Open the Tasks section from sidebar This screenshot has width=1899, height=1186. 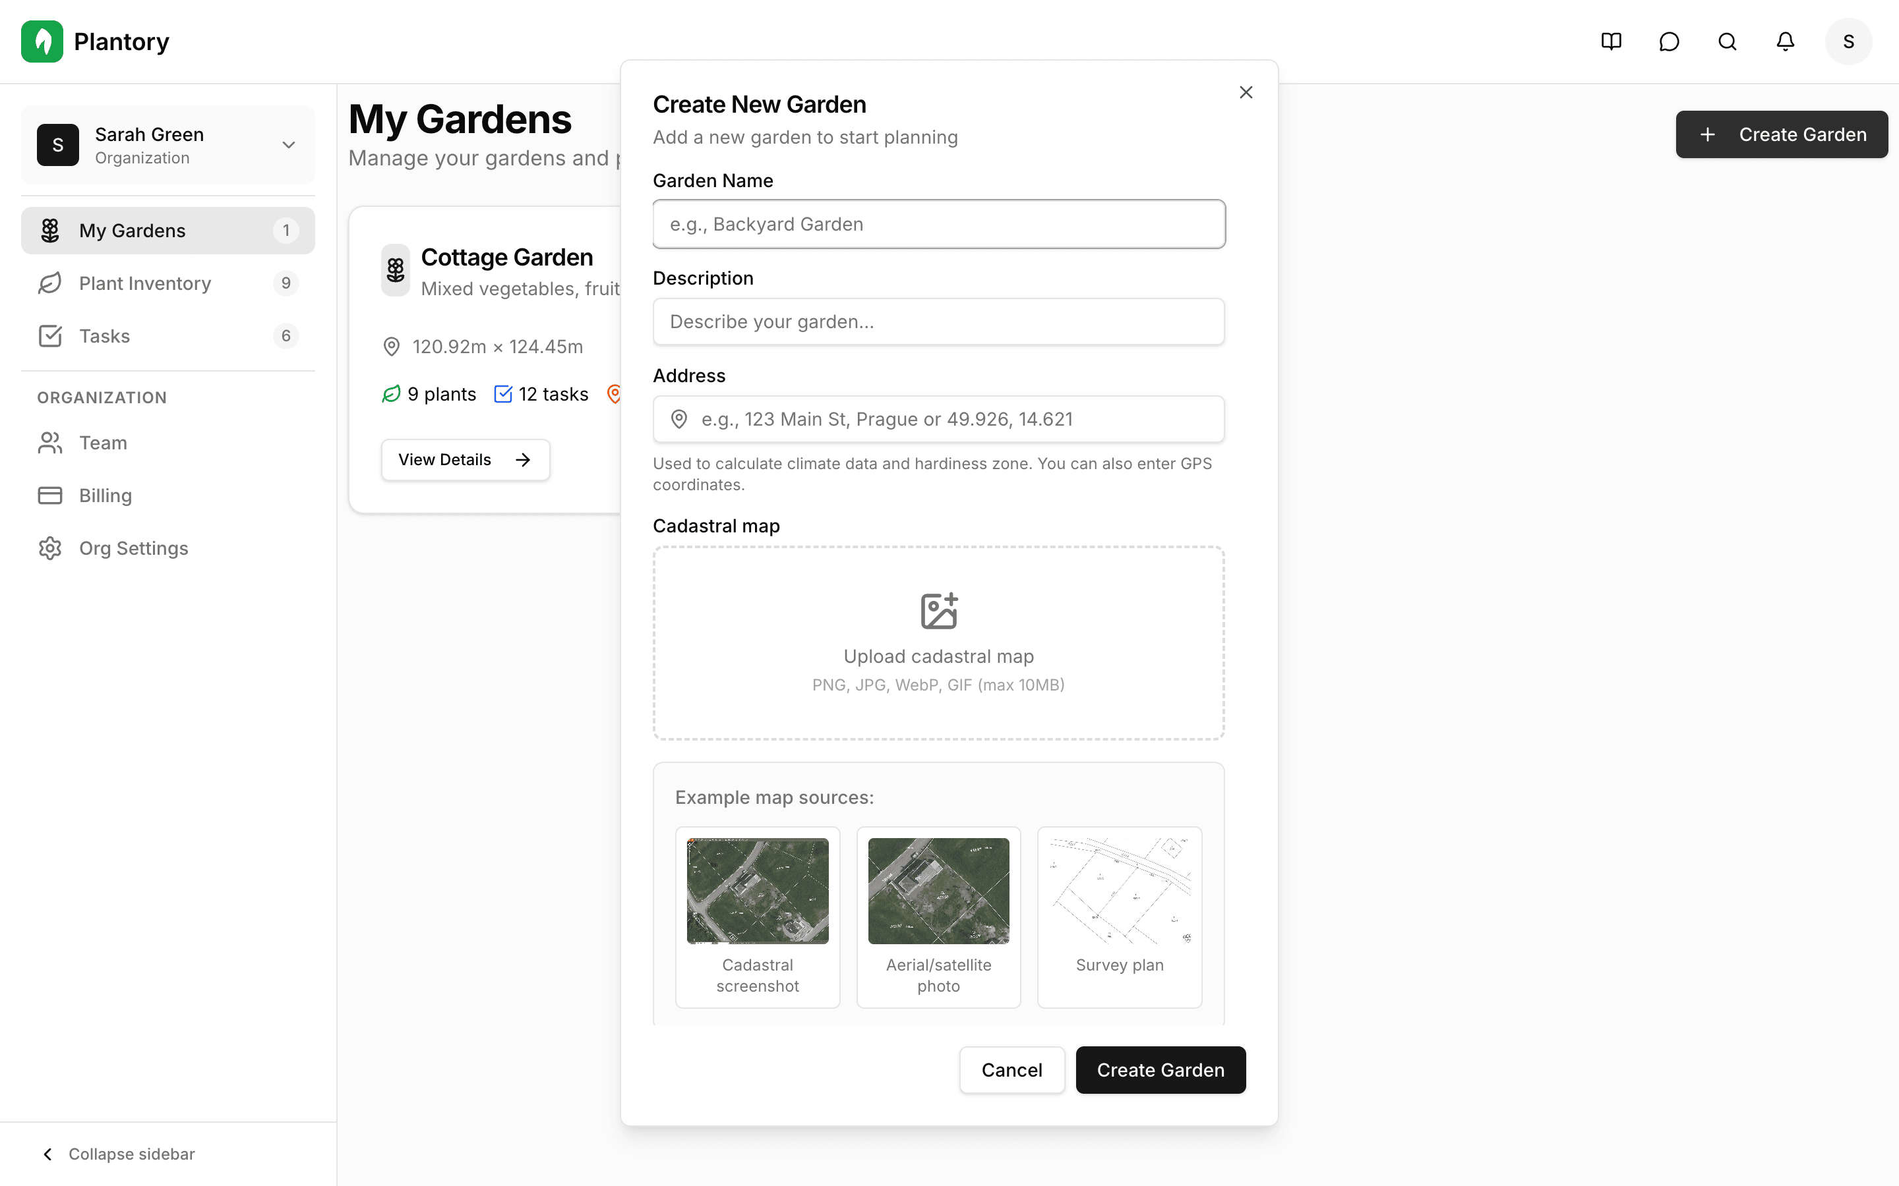click(x=104, y=336)
